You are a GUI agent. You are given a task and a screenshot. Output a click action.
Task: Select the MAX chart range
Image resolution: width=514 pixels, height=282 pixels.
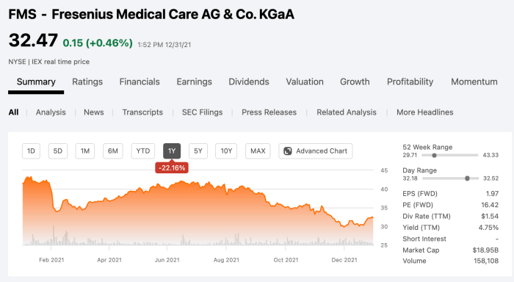point(258,151)
